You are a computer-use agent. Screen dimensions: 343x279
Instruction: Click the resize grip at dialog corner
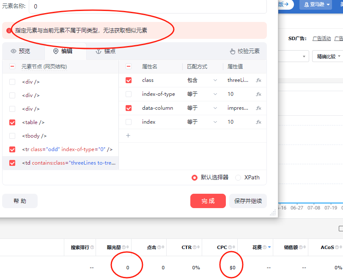click(x=273, y=213)
